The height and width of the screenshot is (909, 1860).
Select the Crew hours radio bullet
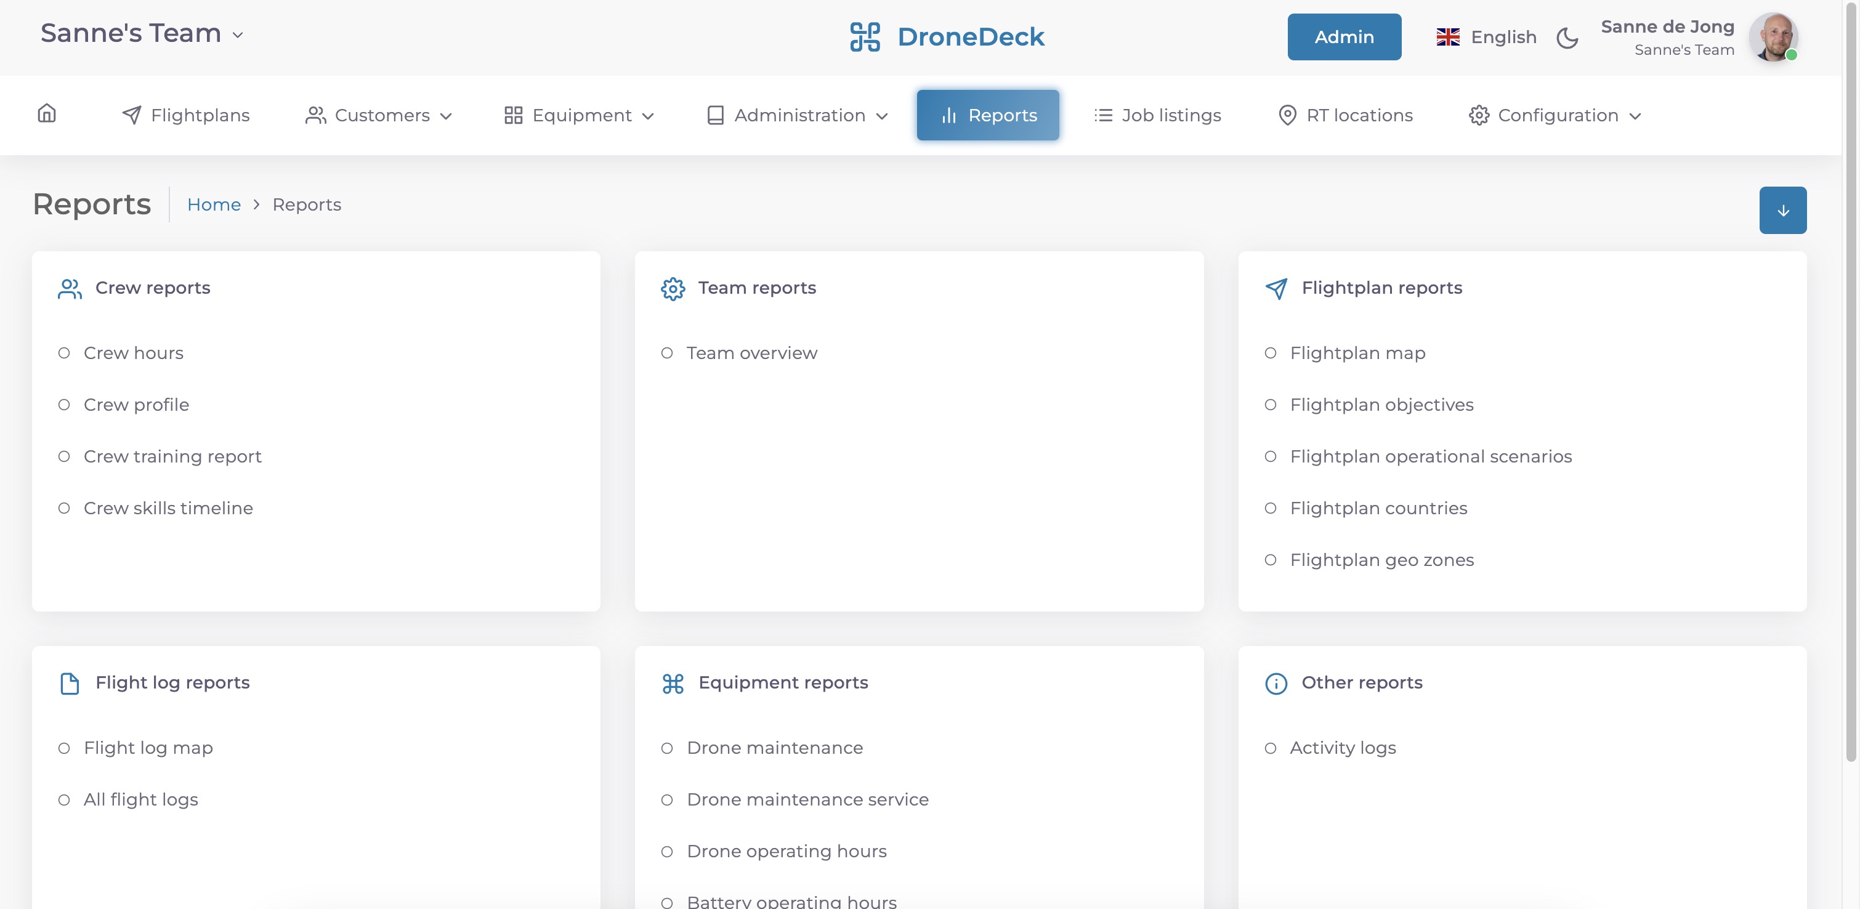click(x=64, y=353)
